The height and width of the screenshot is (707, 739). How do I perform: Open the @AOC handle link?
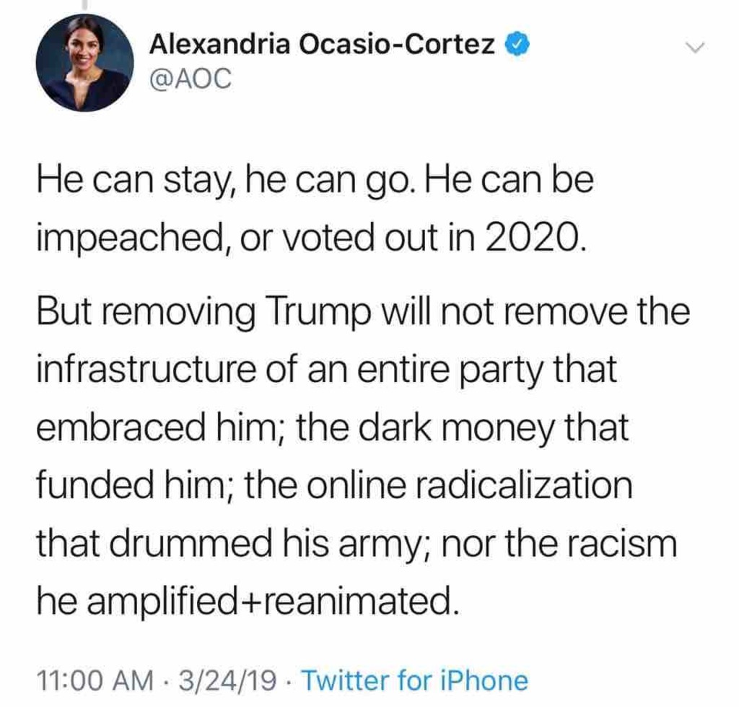191,79
